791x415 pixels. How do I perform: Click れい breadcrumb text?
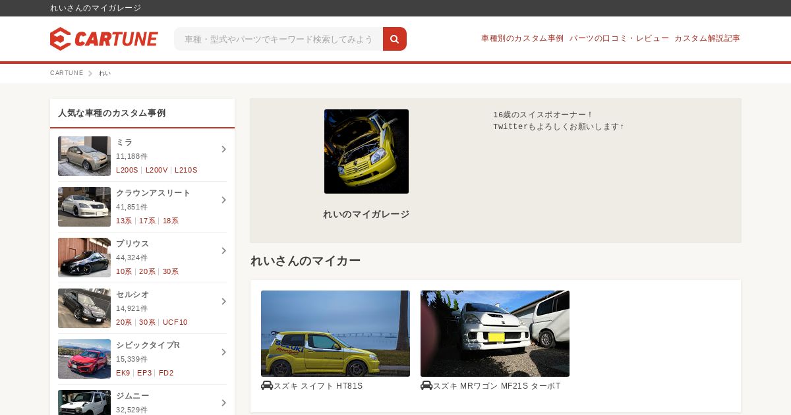click(105, 73)
